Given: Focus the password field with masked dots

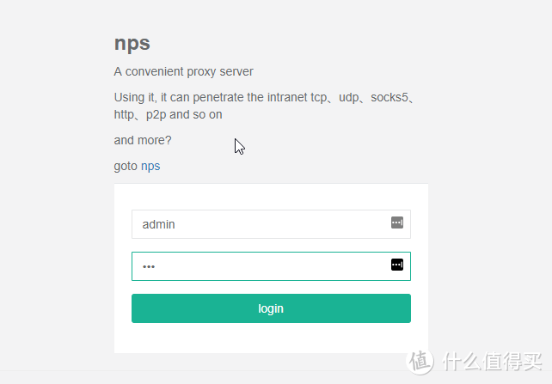Looking at the screenshot, I should 271,266.
